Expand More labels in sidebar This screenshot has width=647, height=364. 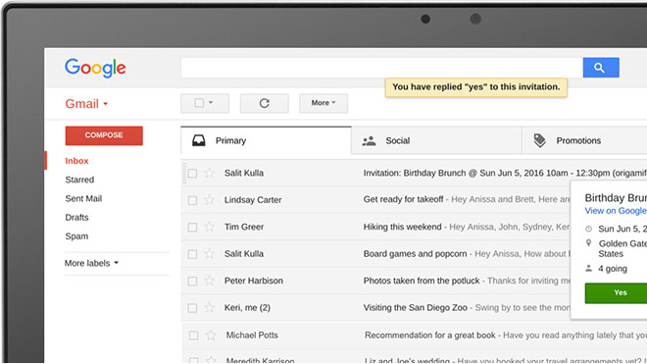coord(91,263)
